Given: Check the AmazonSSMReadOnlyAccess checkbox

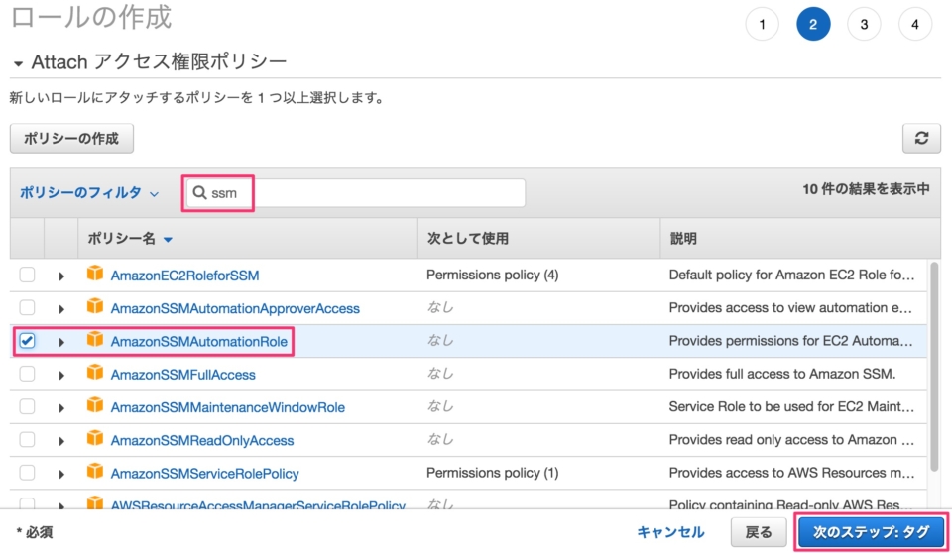Looking at the screenshot, I should point(27,439).
